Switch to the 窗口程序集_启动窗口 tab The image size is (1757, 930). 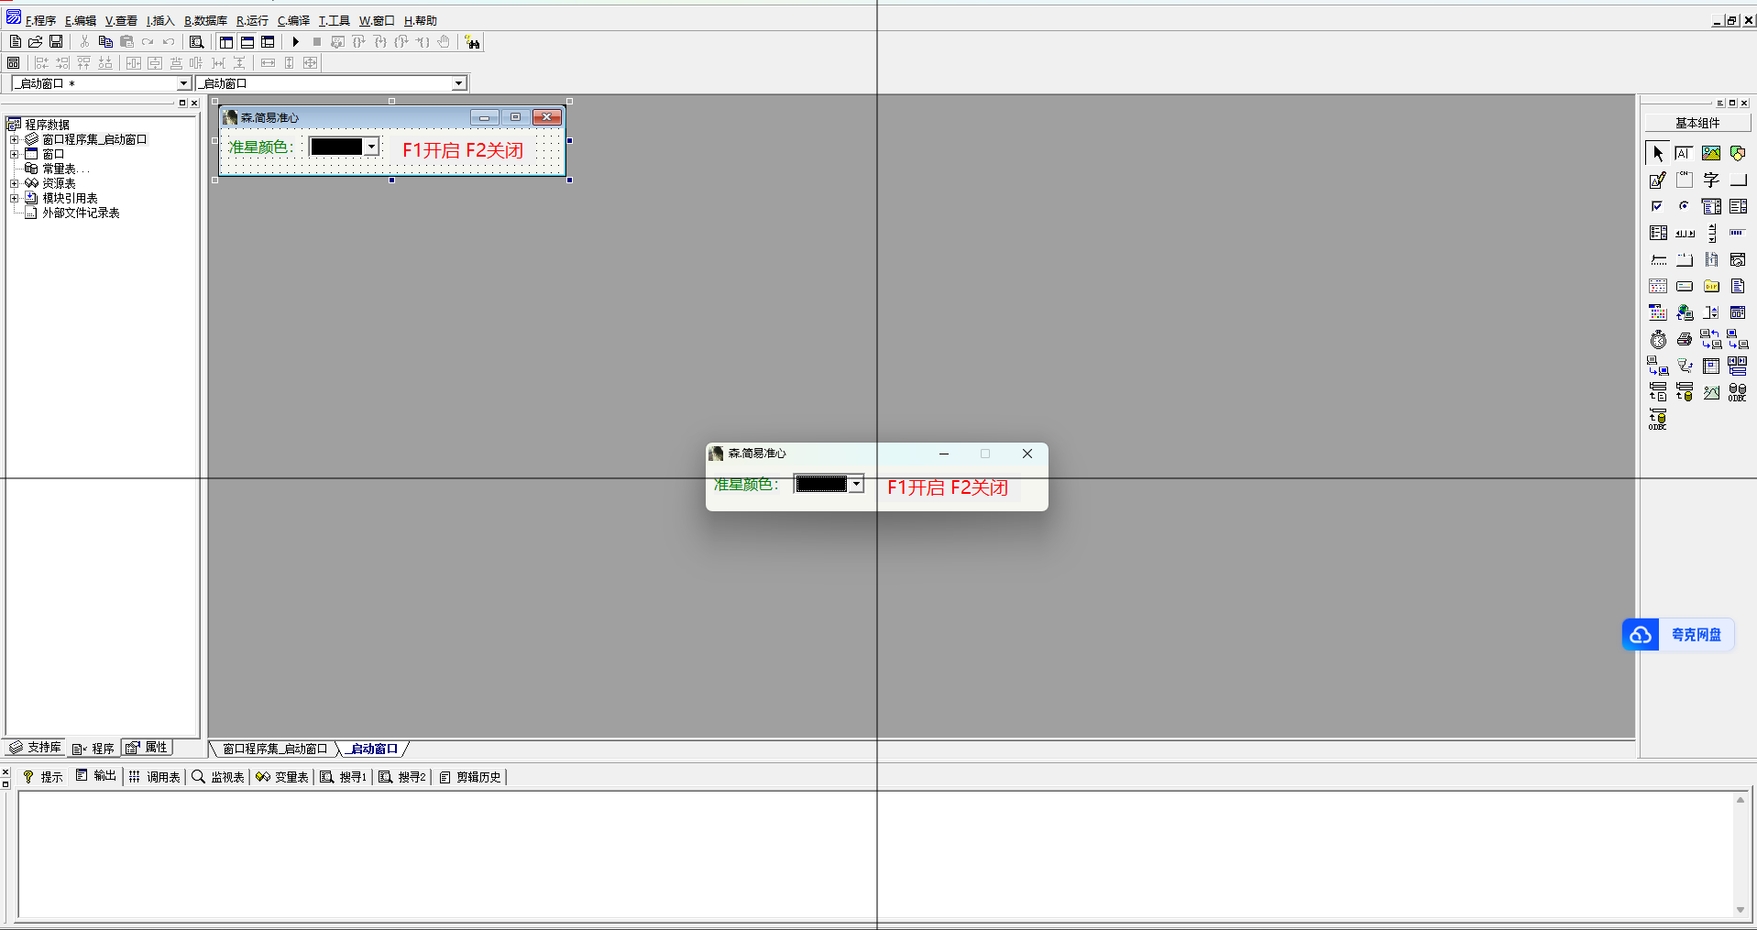coord(275,749)
